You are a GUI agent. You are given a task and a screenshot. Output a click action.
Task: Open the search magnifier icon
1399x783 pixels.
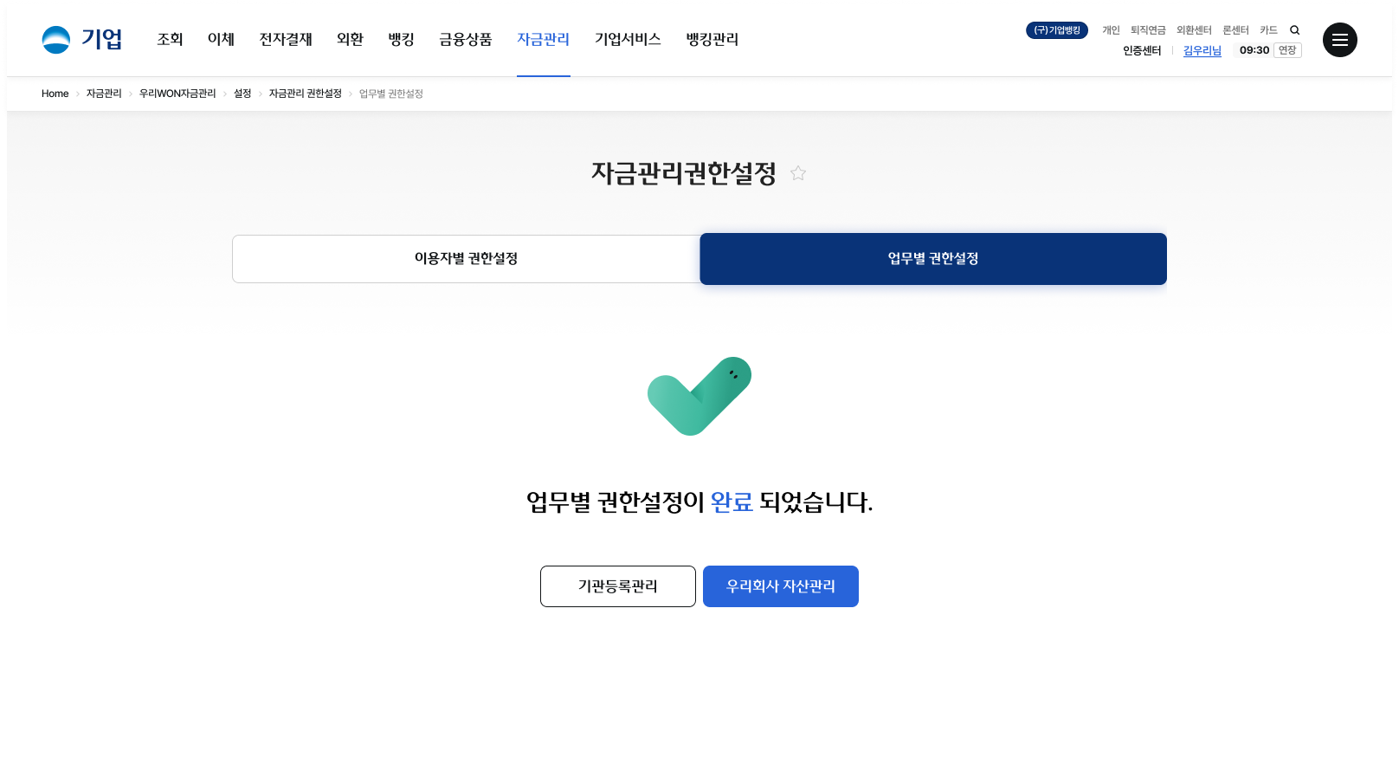click(1294, 30)
